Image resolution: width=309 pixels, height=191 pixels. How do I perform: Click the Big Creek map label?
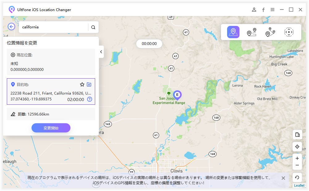(x=279, y=64)
